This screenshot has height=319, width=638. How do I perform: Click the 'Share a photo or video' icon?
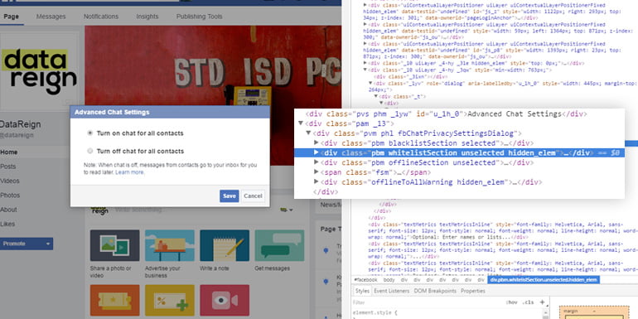(x=114, y=245)
